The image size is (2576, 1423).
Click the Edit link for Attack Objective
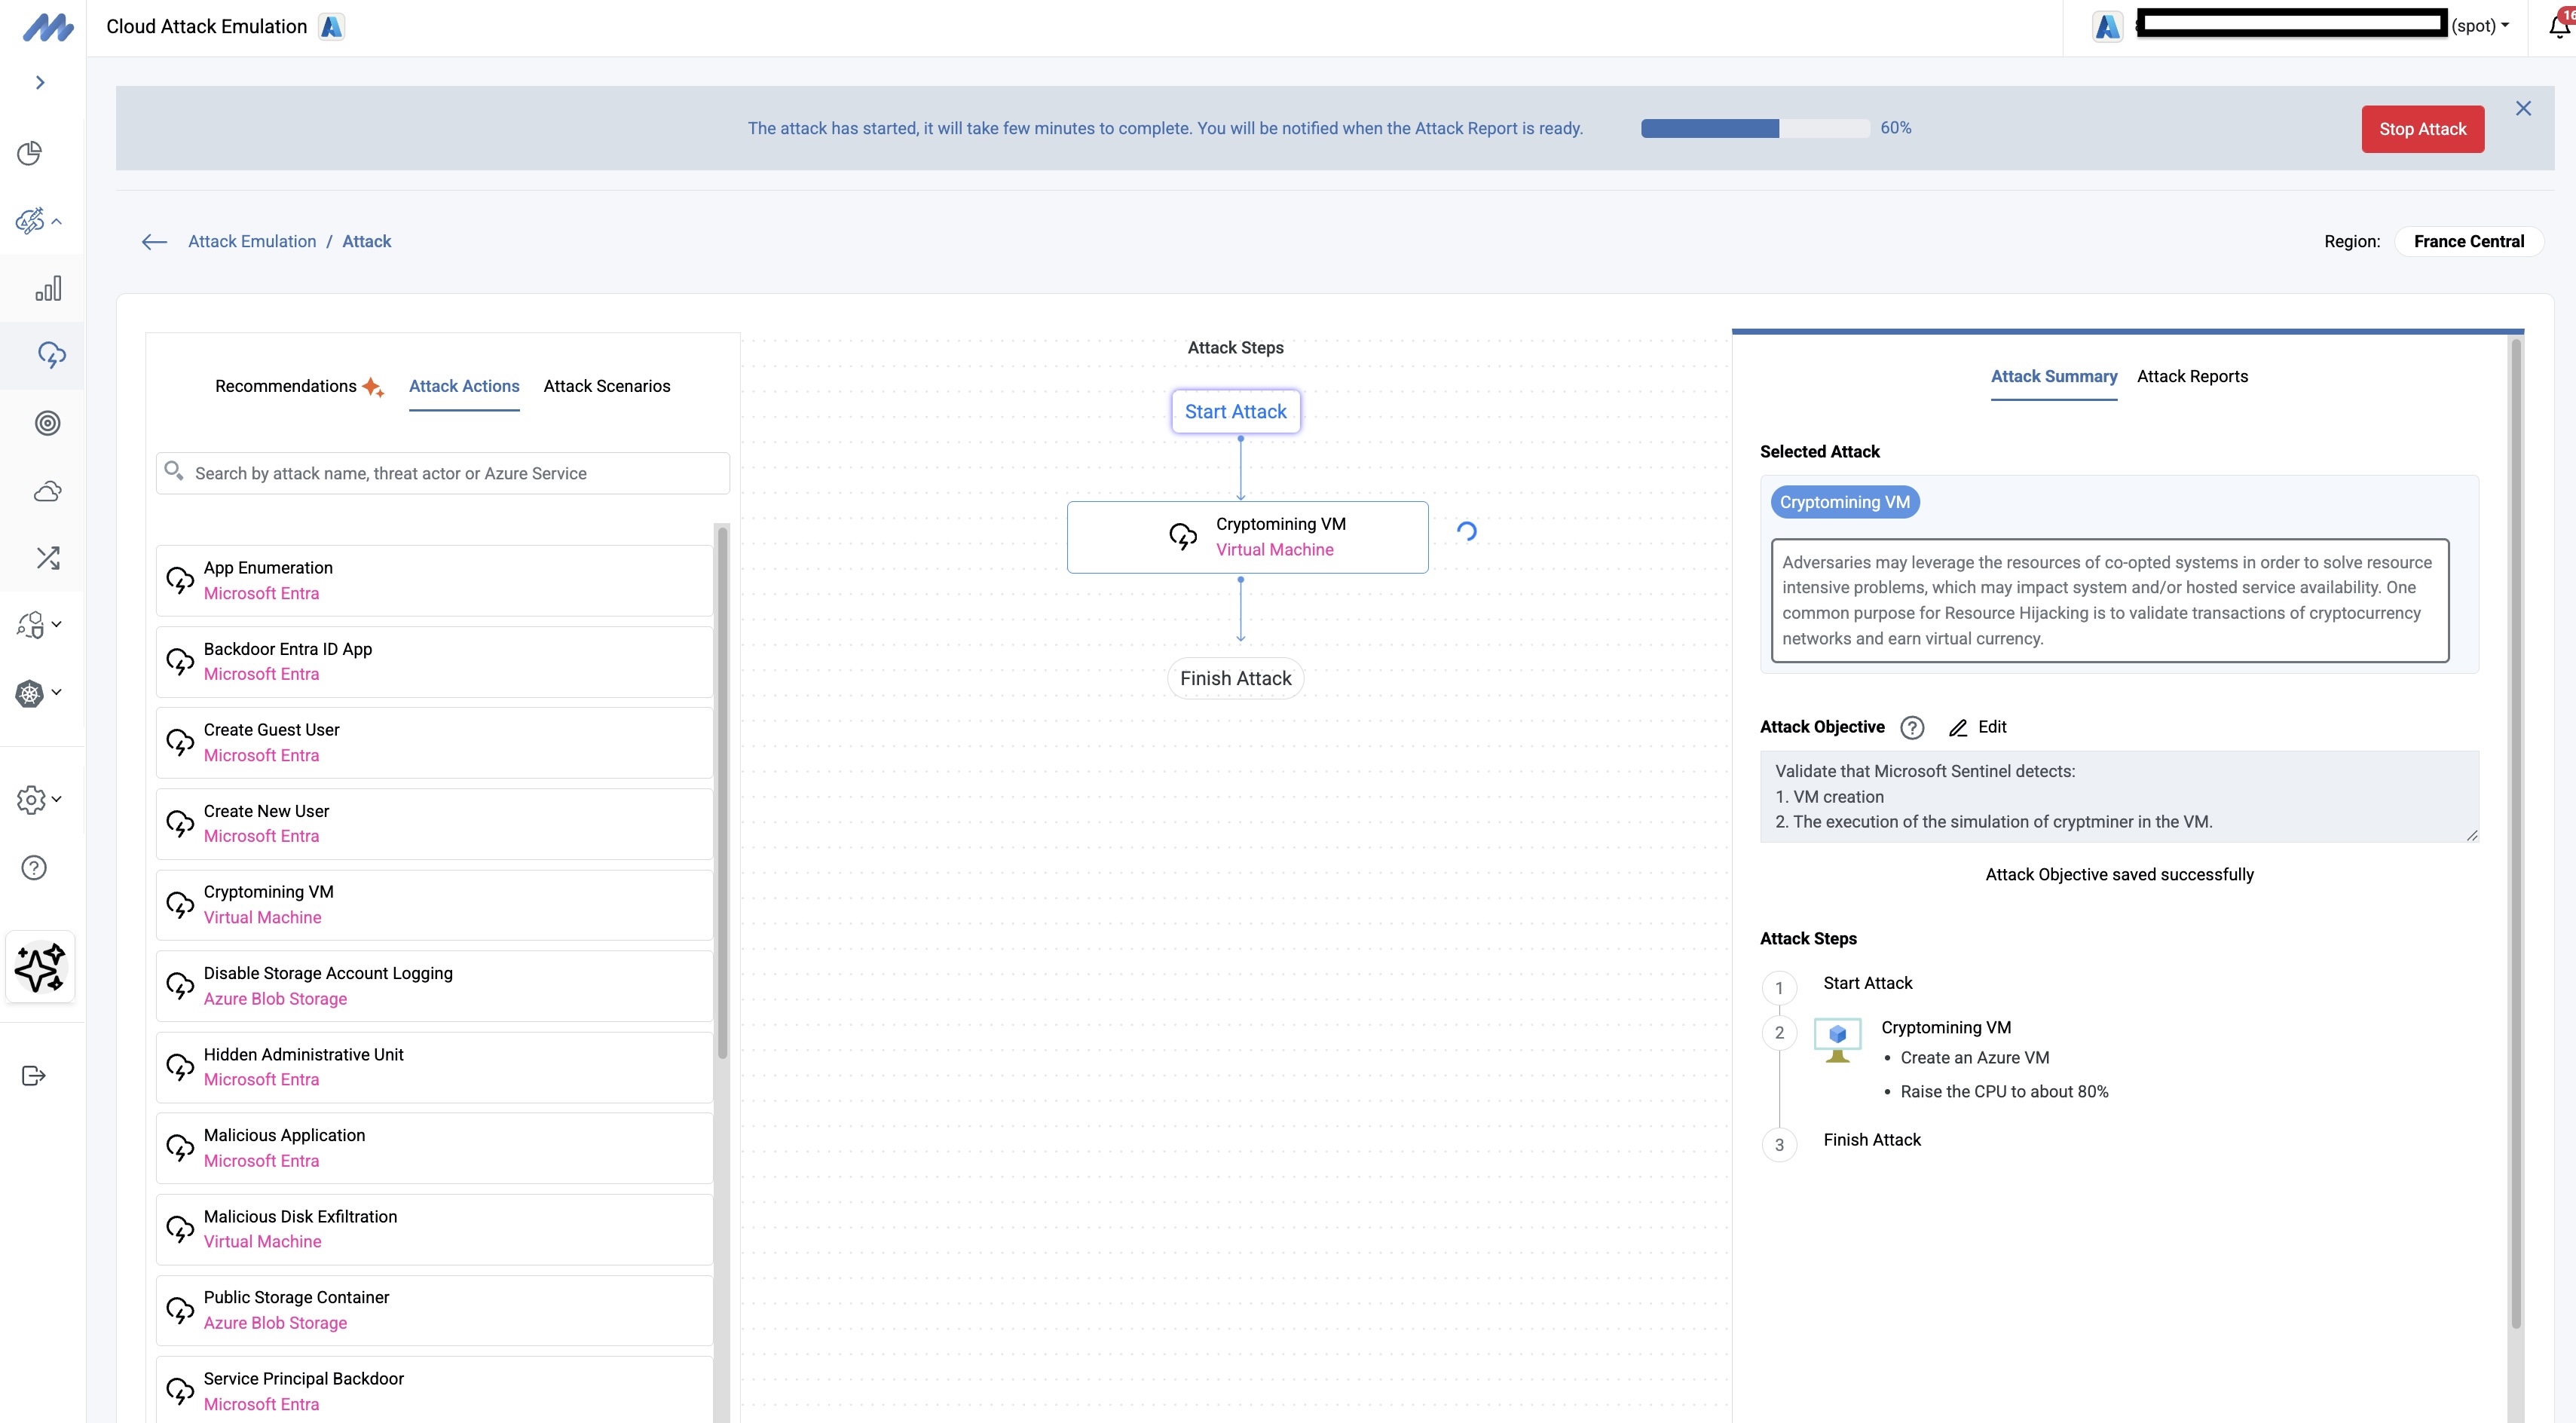(x=1992, y=727)
